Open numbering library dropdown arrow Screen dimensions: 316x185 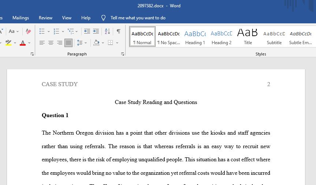point(63,31)
